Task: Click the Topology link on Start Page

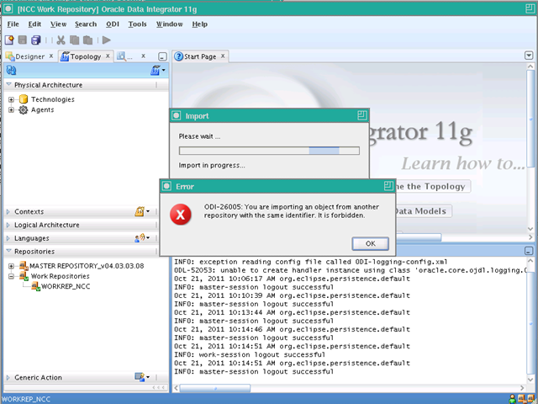Action: point(434,187)
